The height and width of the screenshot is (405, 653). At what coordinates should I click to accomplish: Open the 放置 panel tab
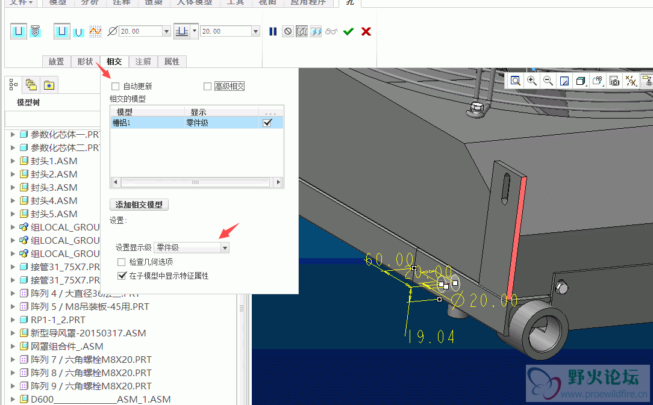[x=57, y=61]
